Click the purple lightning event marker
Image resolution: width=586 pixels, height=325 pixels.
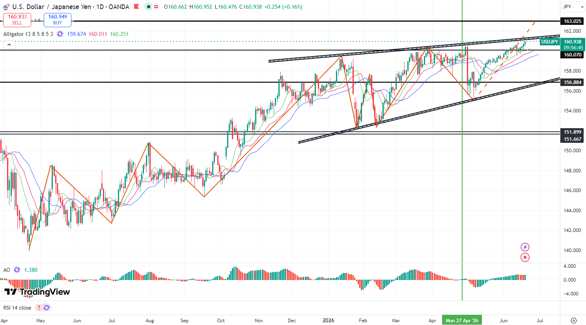coord(525,247)
